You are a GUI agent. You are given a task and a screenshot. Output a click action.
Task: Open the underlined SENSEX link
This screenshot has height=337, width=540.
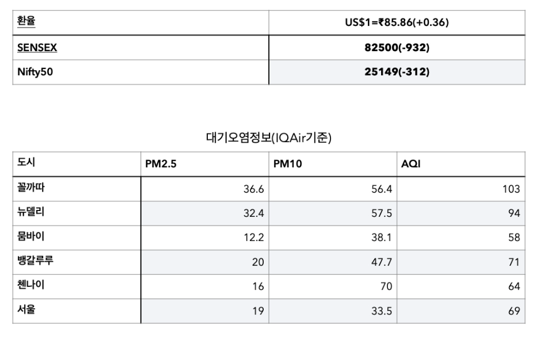[37, 48]
